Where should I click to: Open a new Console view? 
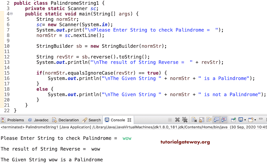[x=250, y=120]
